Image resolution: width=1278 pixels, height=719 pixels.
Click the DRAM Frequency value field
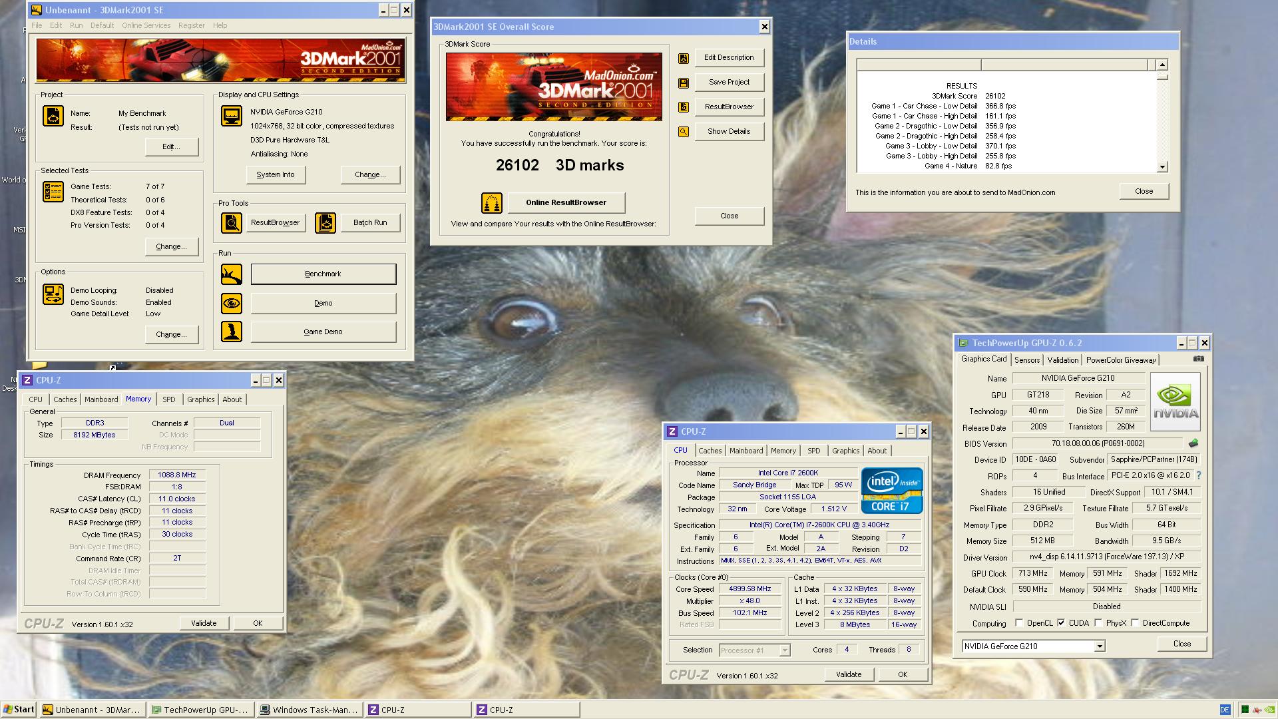tap(177, 475)
